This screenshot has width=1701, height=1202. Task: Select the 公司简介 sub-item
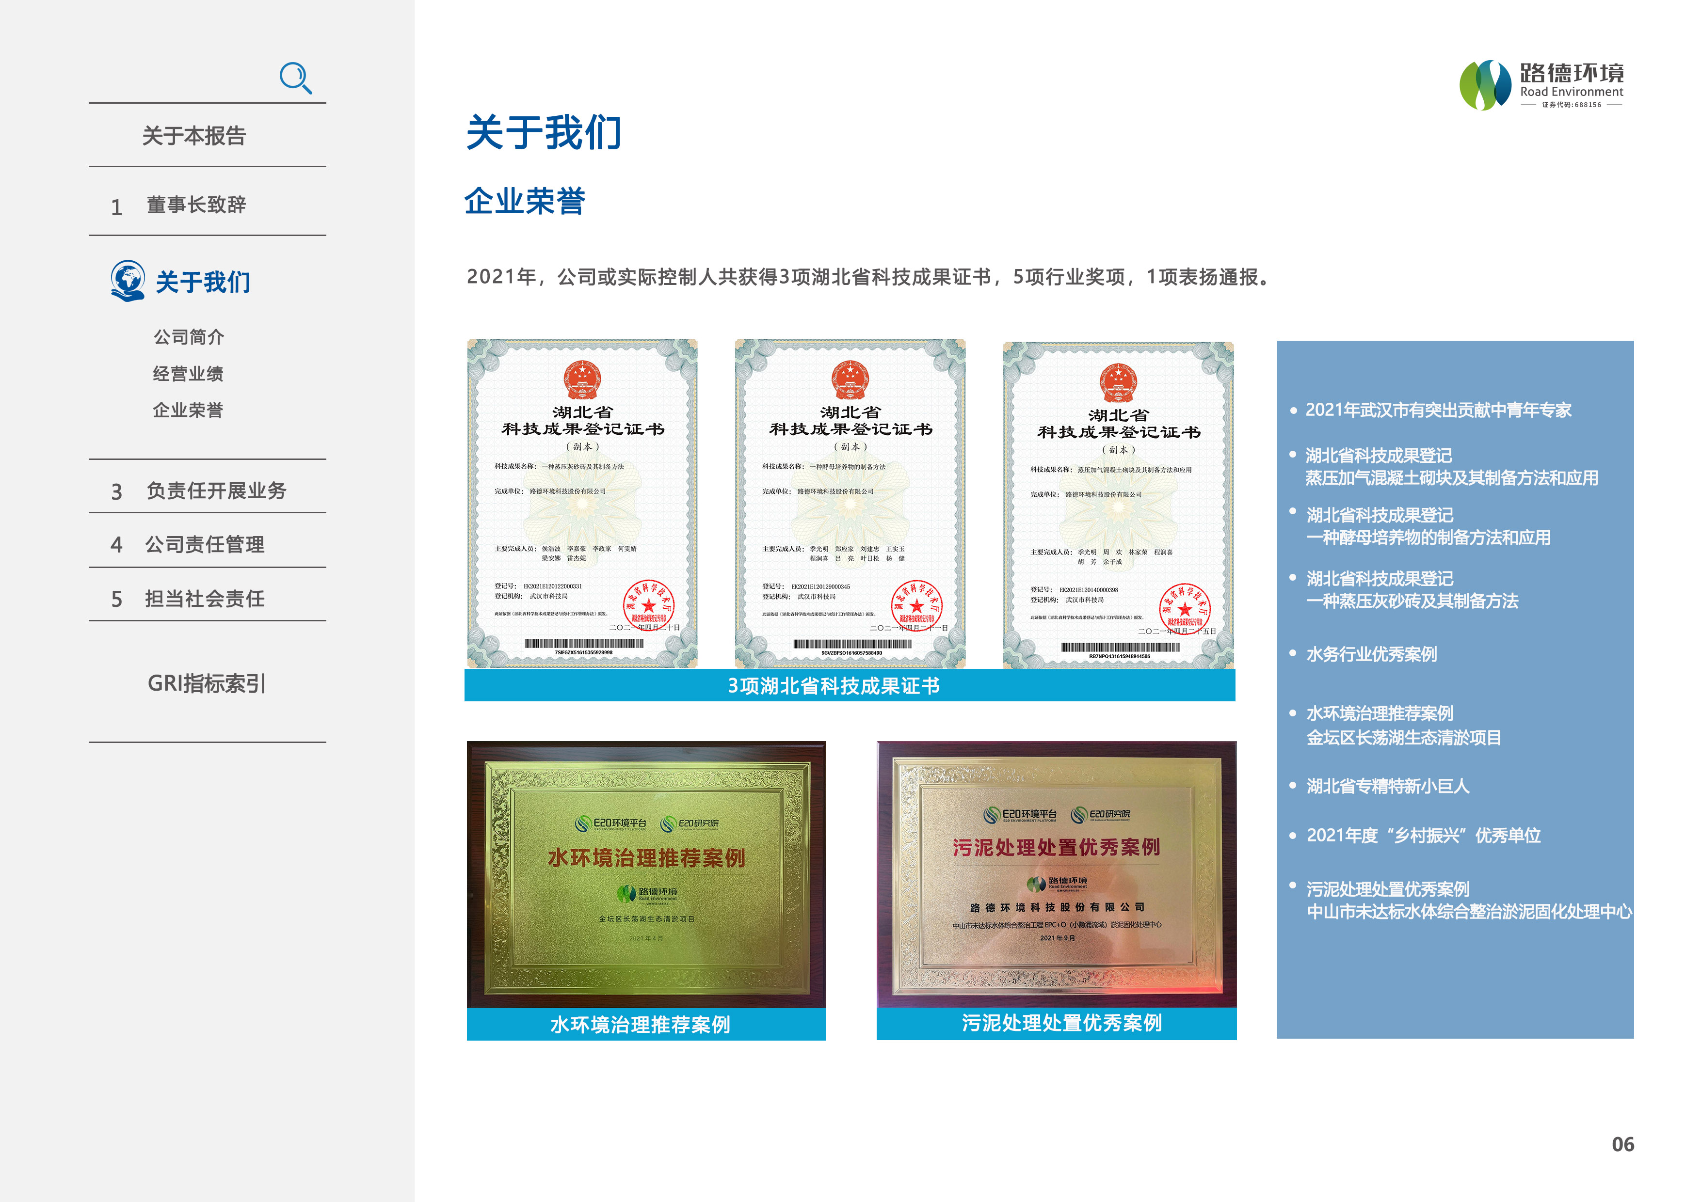click(188, 337)
